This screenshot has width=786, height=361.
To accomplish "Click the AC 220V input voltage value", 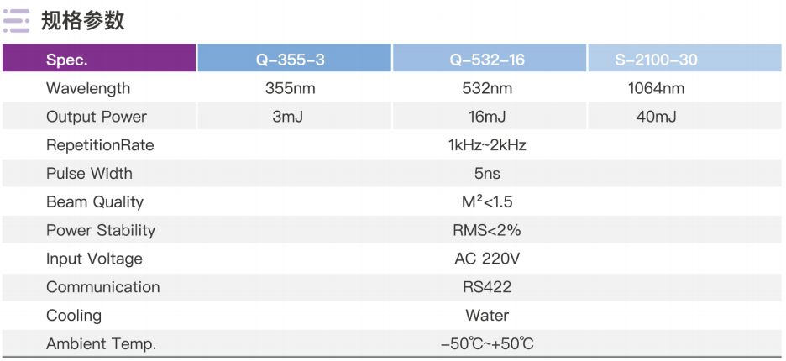I will (x=487, y=259).
